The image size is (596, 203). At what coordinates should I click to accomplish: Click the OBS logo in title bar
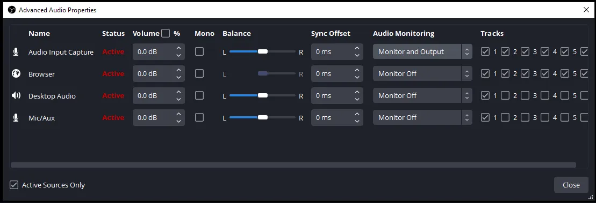[x=12, y=10]
